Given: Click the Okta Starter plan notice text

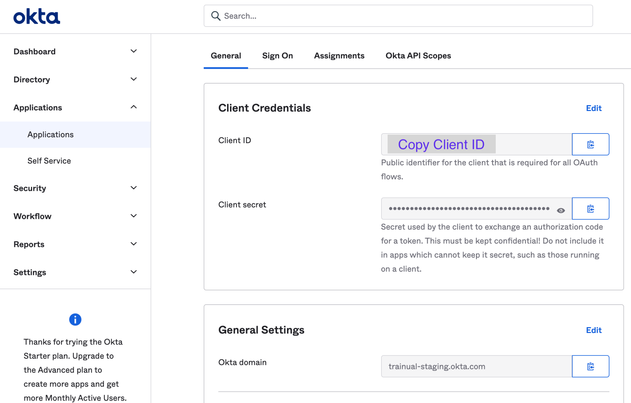Looking at the screenshot, I should pos(75,370).
